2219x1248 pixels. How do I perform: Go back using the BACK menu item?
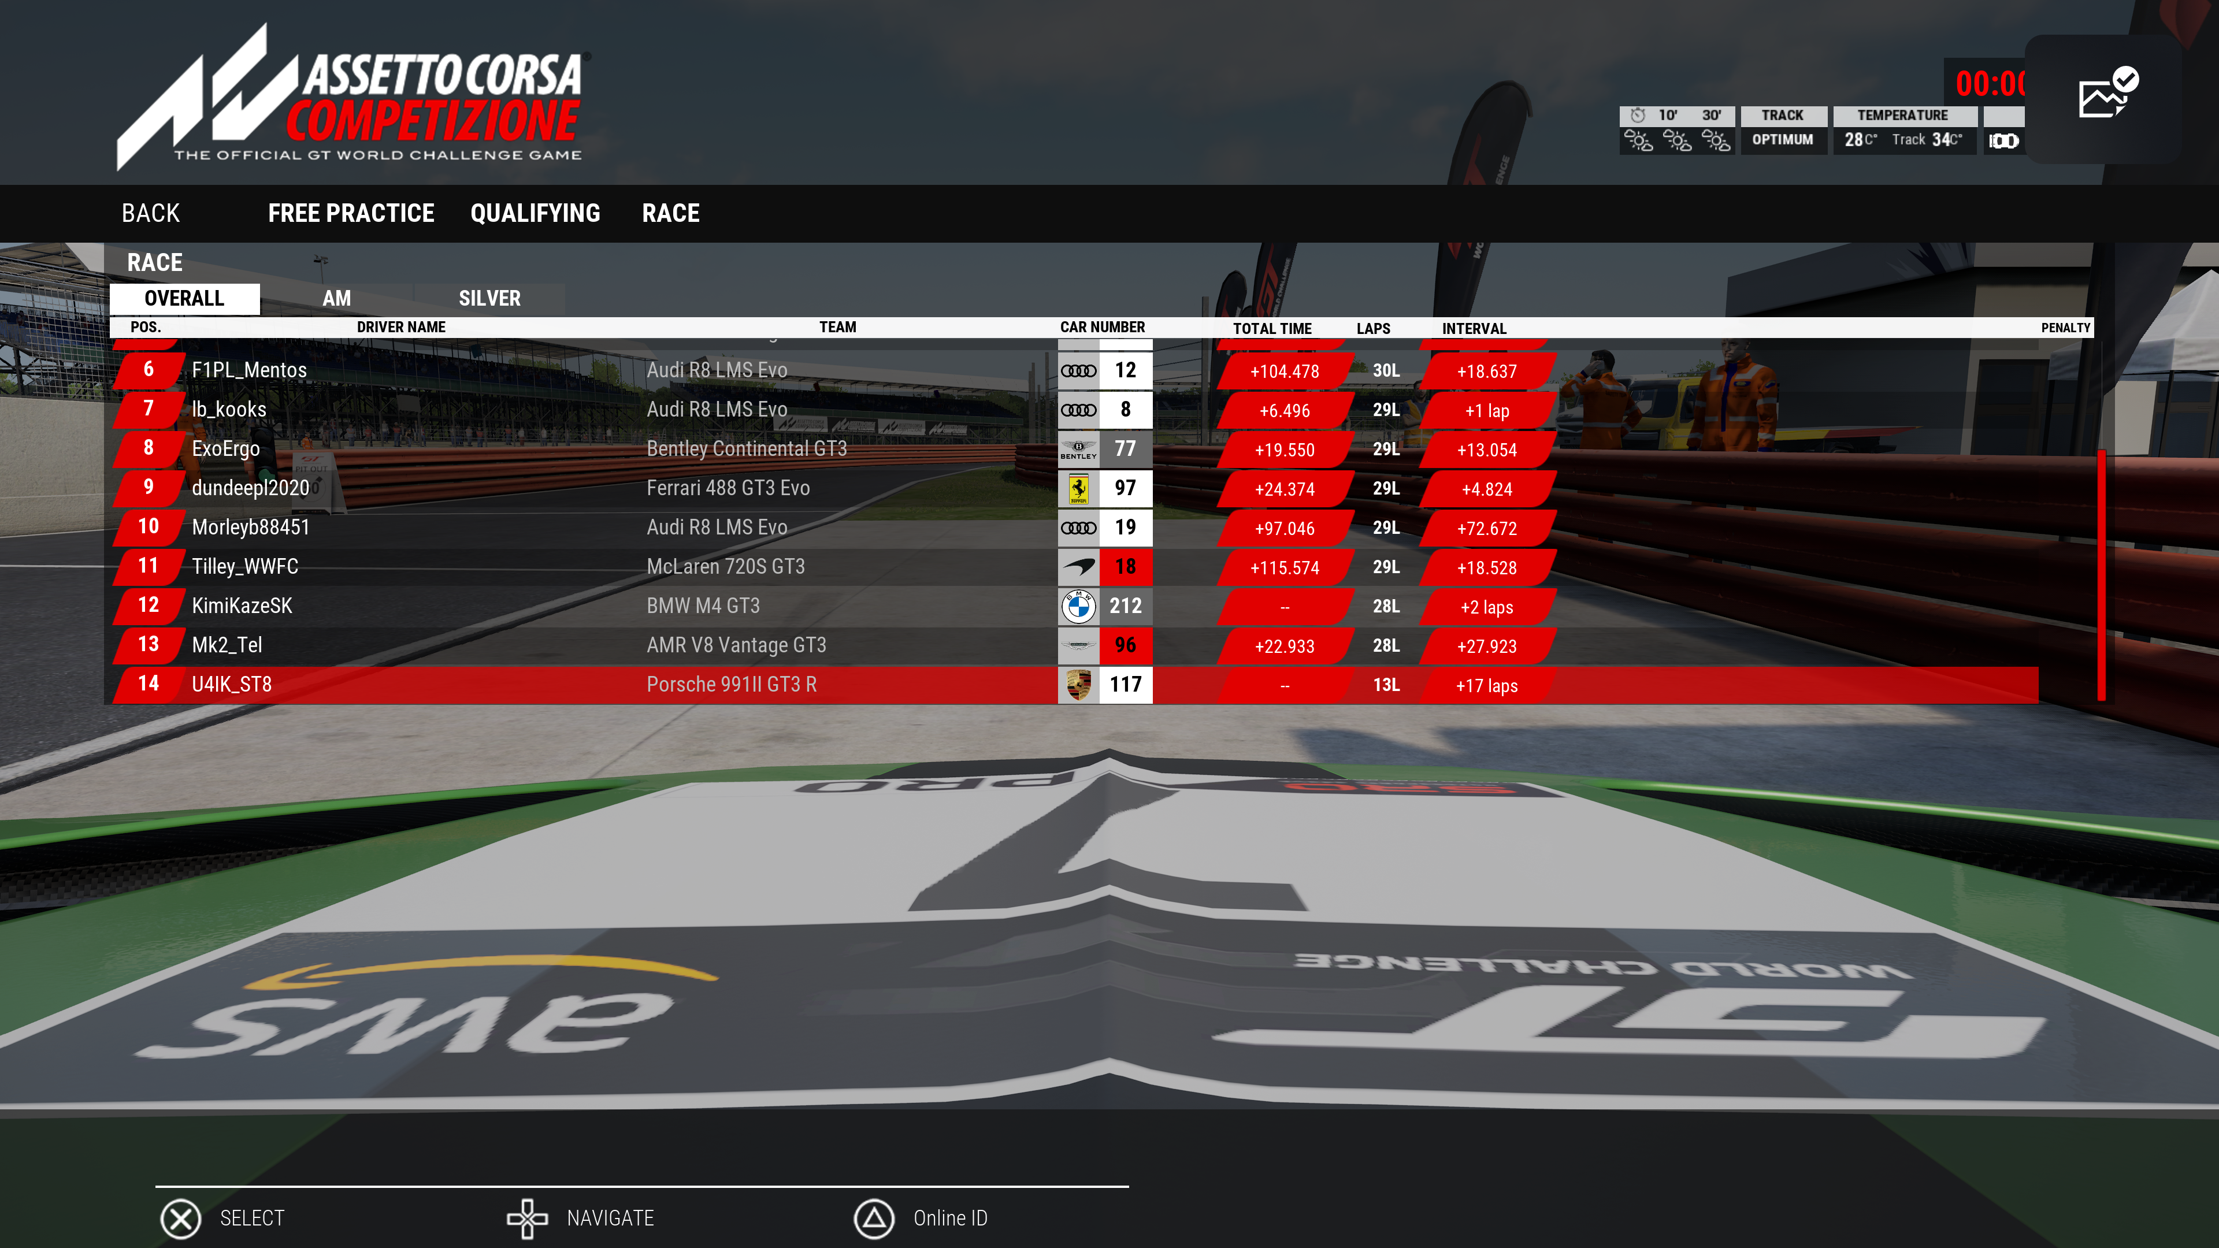pos(151,214)
